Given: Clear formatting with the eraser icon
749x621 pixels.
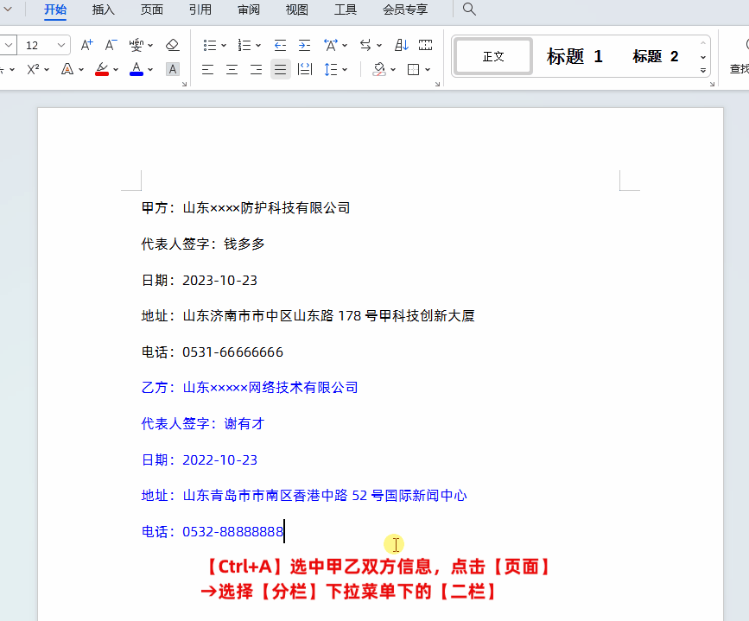Looking at the screenshot, I should click(x=172, y=45).
